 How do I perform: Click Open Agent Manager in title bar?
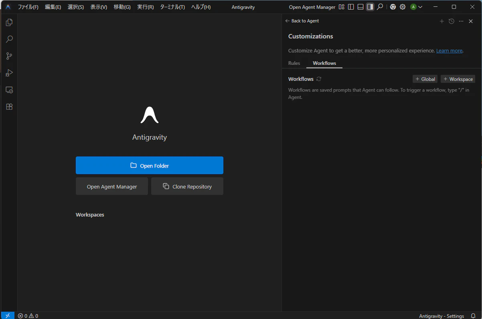312,7
